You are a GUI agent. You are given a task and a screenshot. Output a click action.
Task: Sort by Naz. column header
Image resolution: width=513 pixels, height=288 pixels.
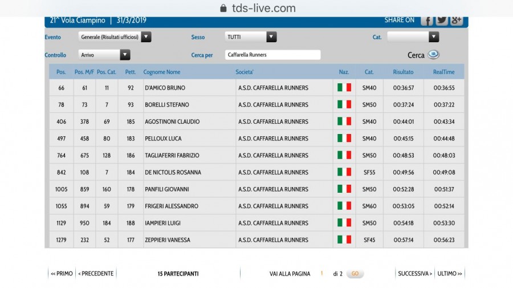pos(344,72)
